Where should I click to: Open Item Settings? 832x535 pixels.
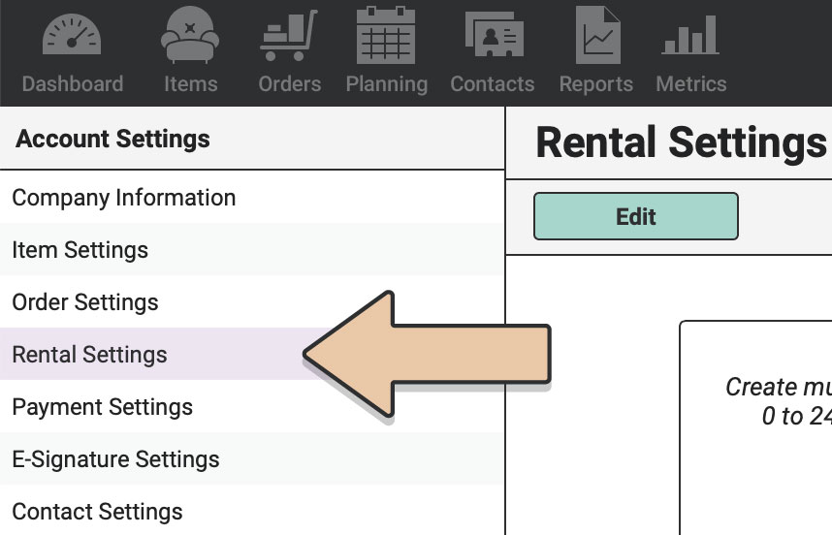click(x=252, y=250)
